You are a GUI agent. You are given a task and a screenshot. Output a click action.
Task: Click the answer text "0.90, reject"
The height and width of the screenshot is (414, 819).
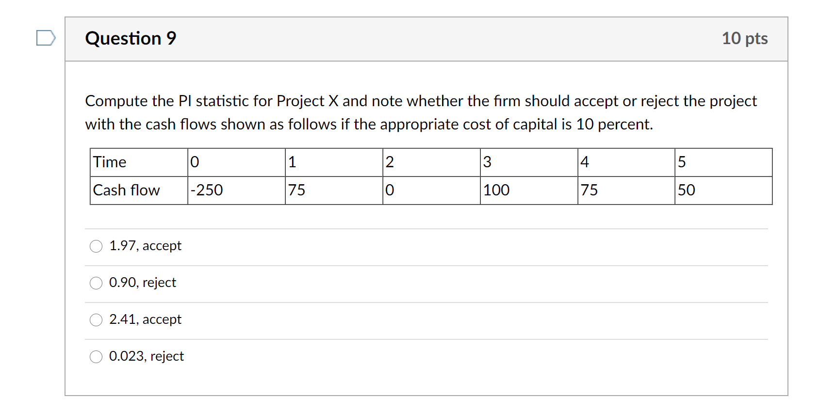142,283
